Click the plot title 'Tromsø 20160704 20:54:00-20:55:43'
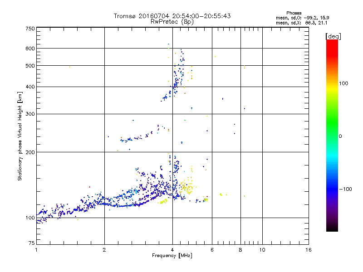The width and height of the screenshot is (363, 272). (x=172, y=16)
